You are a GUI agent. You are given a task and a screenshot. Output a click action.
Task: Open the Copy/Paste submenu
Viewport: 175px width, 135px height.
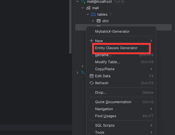pos(105,69)
